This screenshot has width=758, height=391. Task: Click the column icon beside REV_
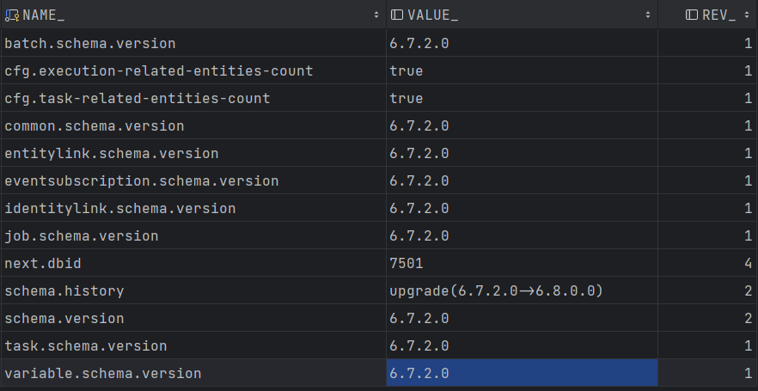pyautogui.click(x=692, y=15)
